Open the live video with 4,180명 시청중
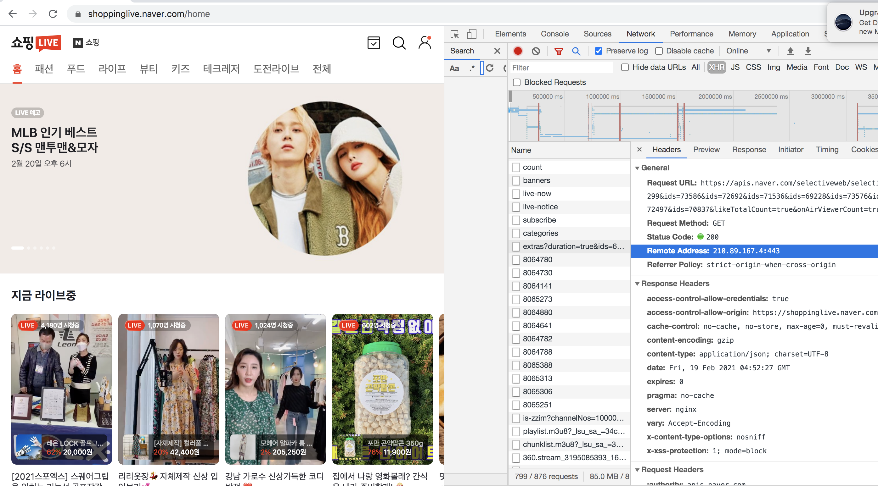Image resolution: width=878 pixels, height=486 pixels. (x=62, y=389)
